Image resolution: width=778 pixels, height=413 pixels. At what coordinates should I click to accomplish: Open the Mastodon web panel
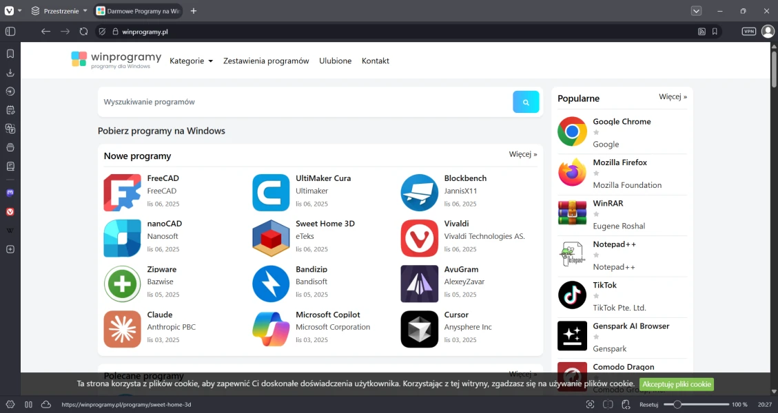10,193
